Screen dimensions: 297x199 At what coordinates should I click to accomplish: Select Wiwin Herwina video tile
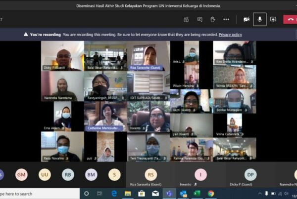coord(192,77)
